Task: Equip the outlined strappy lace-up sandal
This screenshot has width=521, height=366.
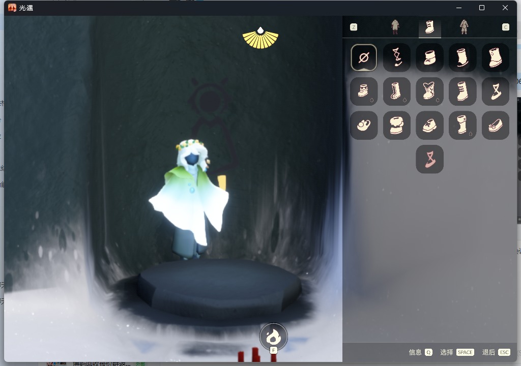Action: pyautogui.click(x=397, y=57)
